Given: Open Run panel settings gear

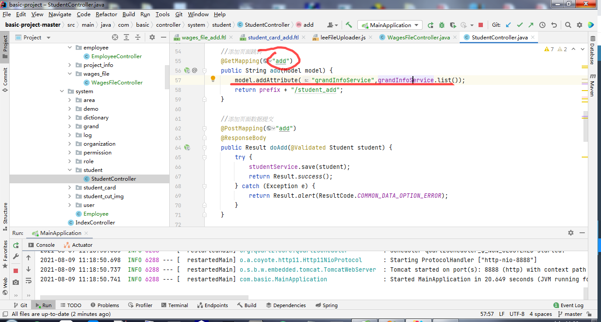Looking at the screenshot, I should [570, 233].
